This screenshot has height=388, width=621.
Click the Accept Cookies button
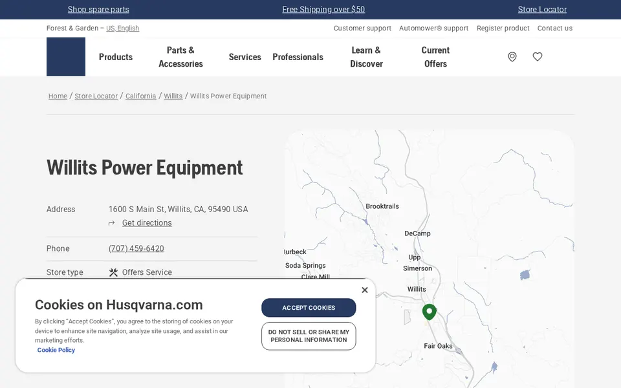point(309,308)
